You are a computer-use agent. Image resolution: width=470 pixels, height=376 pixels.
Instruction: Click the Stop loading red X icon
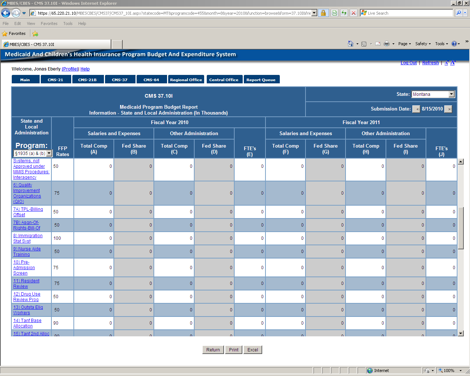[x=353, y=13]
